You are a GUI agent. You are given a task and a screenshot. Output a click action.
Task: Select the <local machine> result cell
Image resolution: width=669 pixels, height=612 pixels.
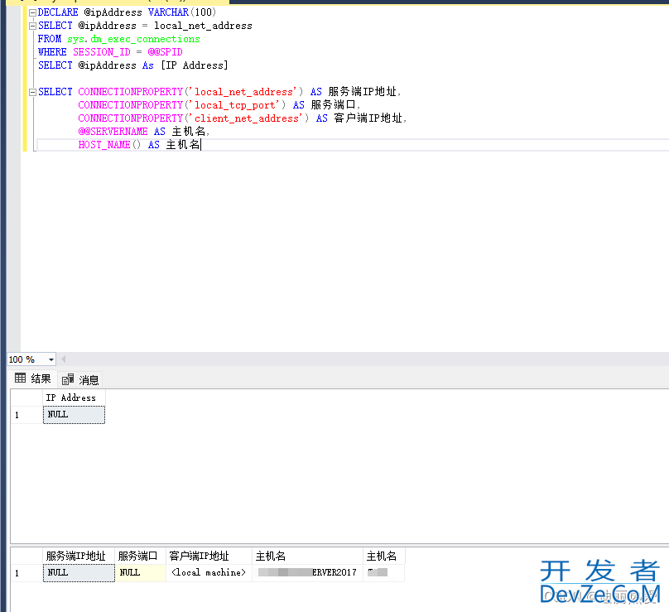209,573
